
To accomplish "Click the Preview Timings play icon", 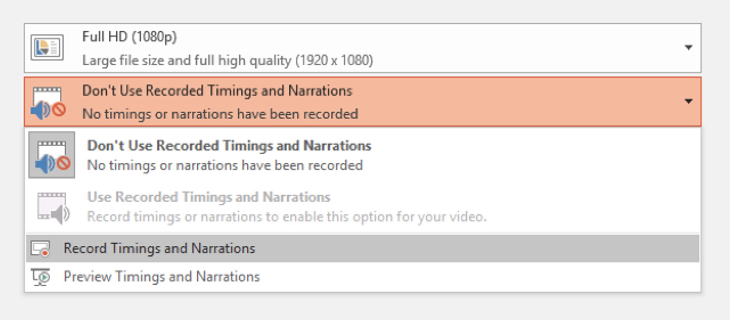I will [41, 277].
